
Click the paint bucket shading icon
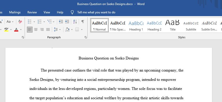(67, 29)
